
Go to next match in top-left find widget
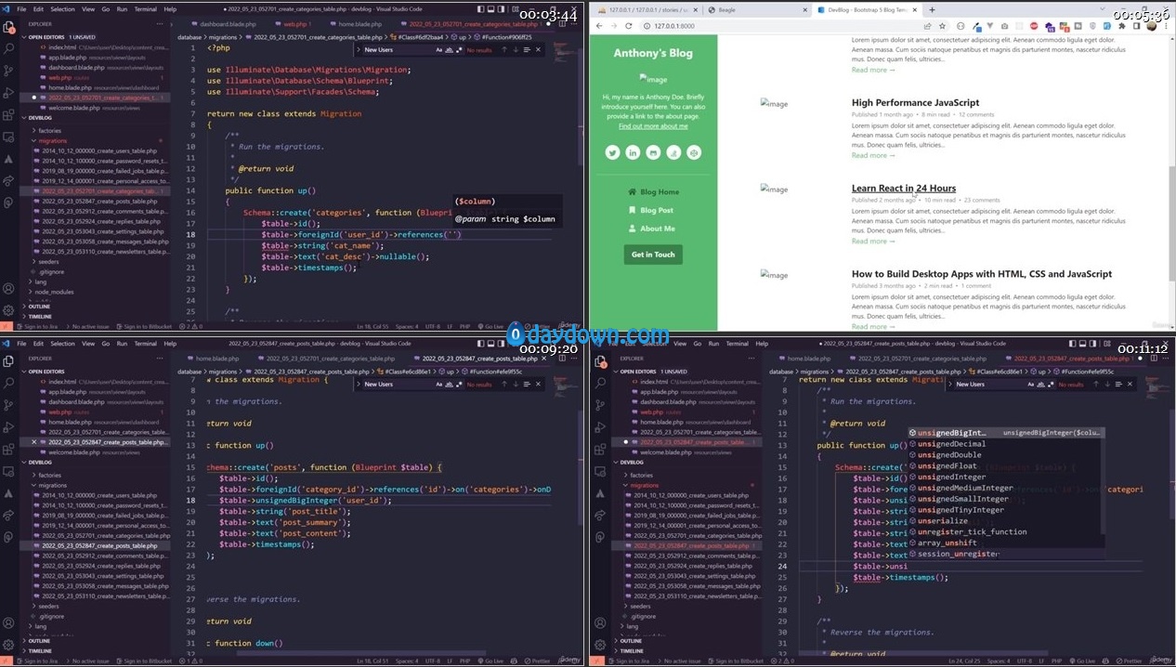pyautogui.click(x=517, y=49)
